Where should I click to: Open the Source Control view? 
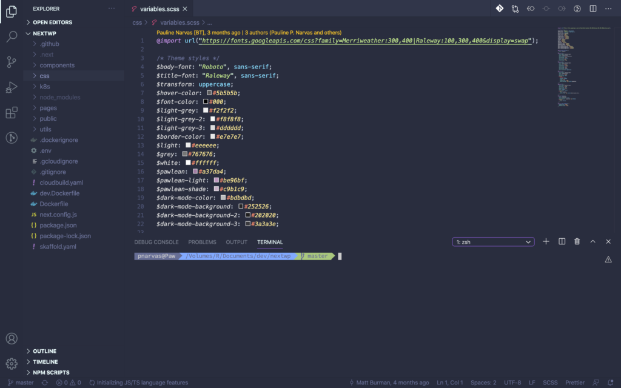click(x=12, y=62)
